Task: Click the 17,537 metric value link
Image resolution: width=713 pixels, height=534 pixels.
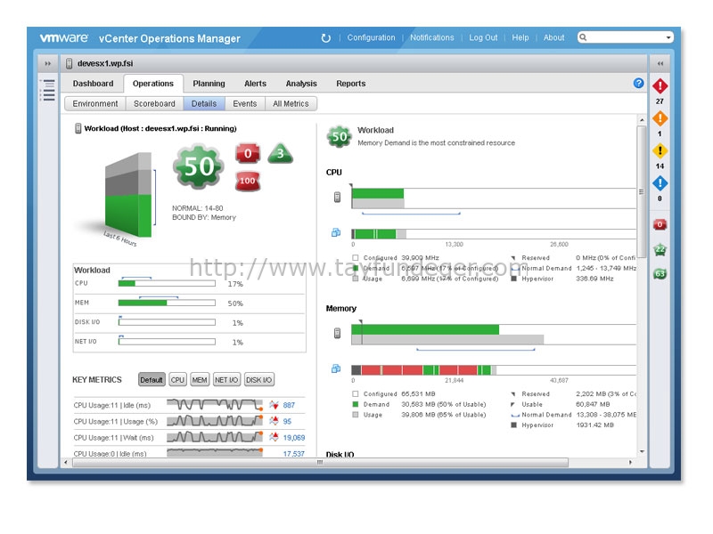Action: tap(294, 454)
